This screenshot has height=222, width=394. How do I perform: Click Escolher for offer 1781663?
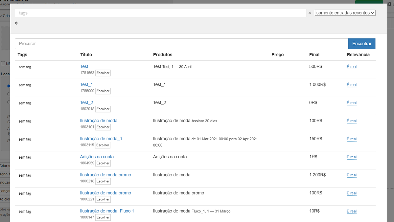(x=103, y=73)
